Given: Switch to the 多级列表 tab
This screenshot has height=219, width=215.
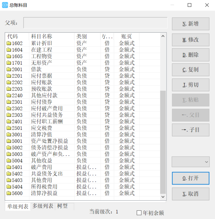Looking at the screenshot, I should point(43,206).
